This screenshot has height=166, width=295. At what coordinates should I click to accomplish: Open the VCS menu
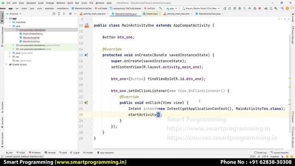click(91, 3)
